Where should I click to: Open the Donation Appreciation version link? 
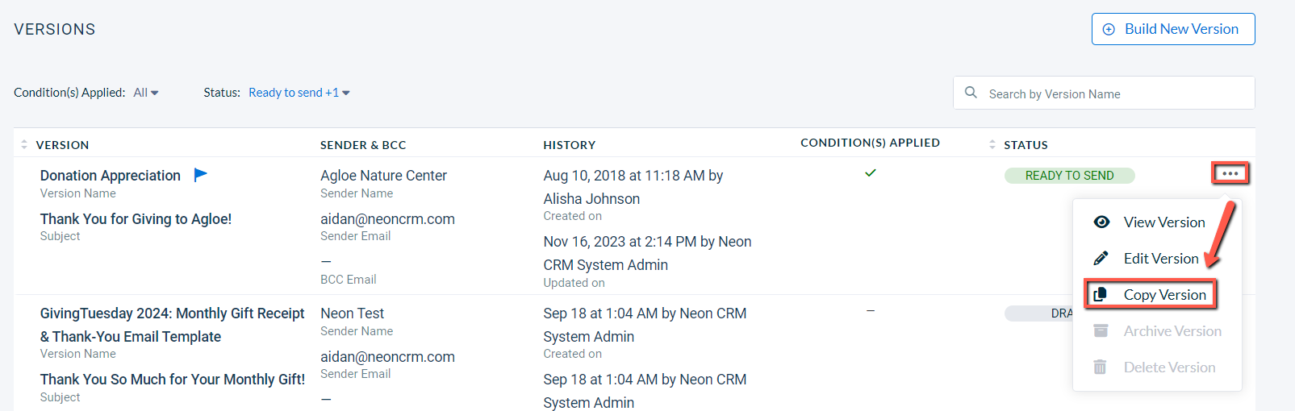(x=111, y=176)
